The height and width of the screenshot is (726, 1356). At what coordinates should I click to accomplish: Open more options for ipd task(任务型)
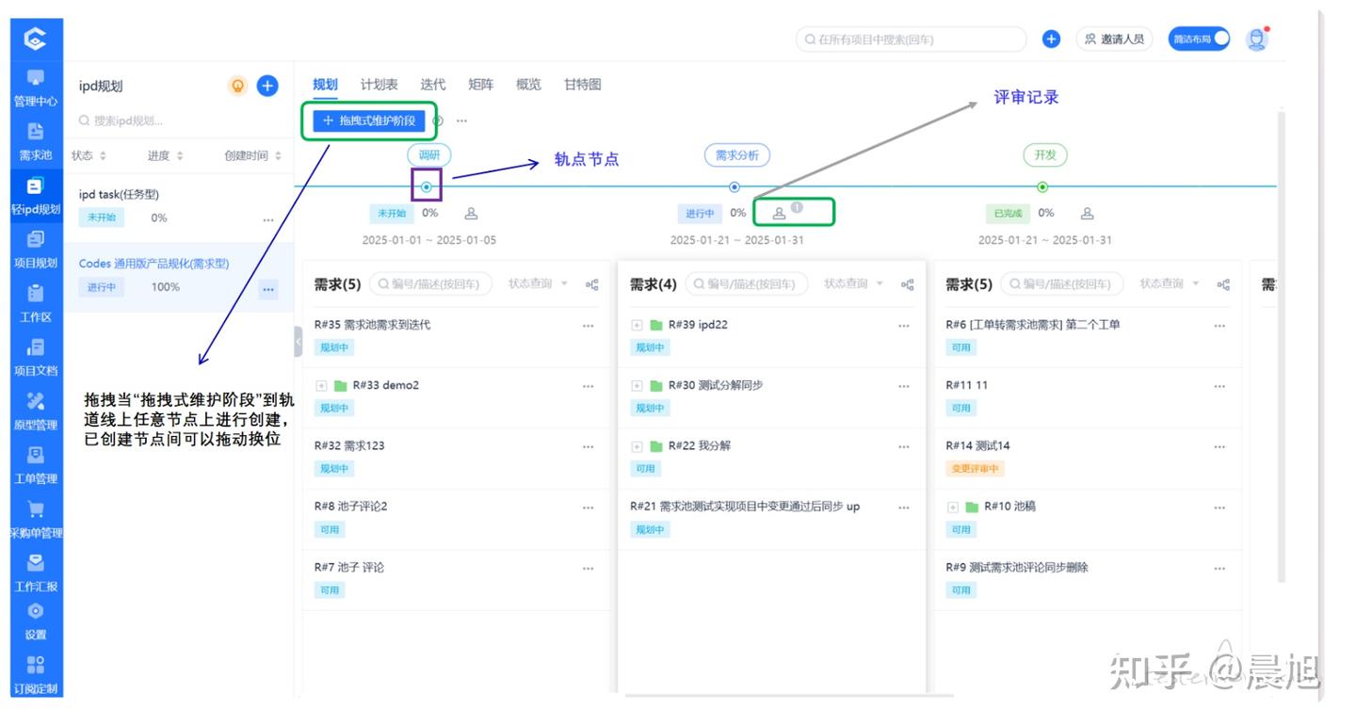coord(268,219)
